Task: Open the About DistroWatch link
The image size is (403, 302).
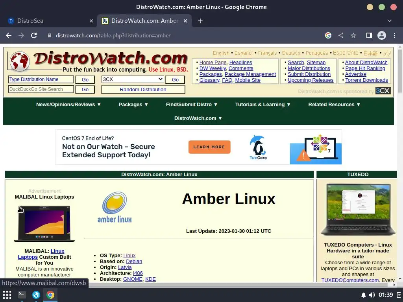Action: 366,63
